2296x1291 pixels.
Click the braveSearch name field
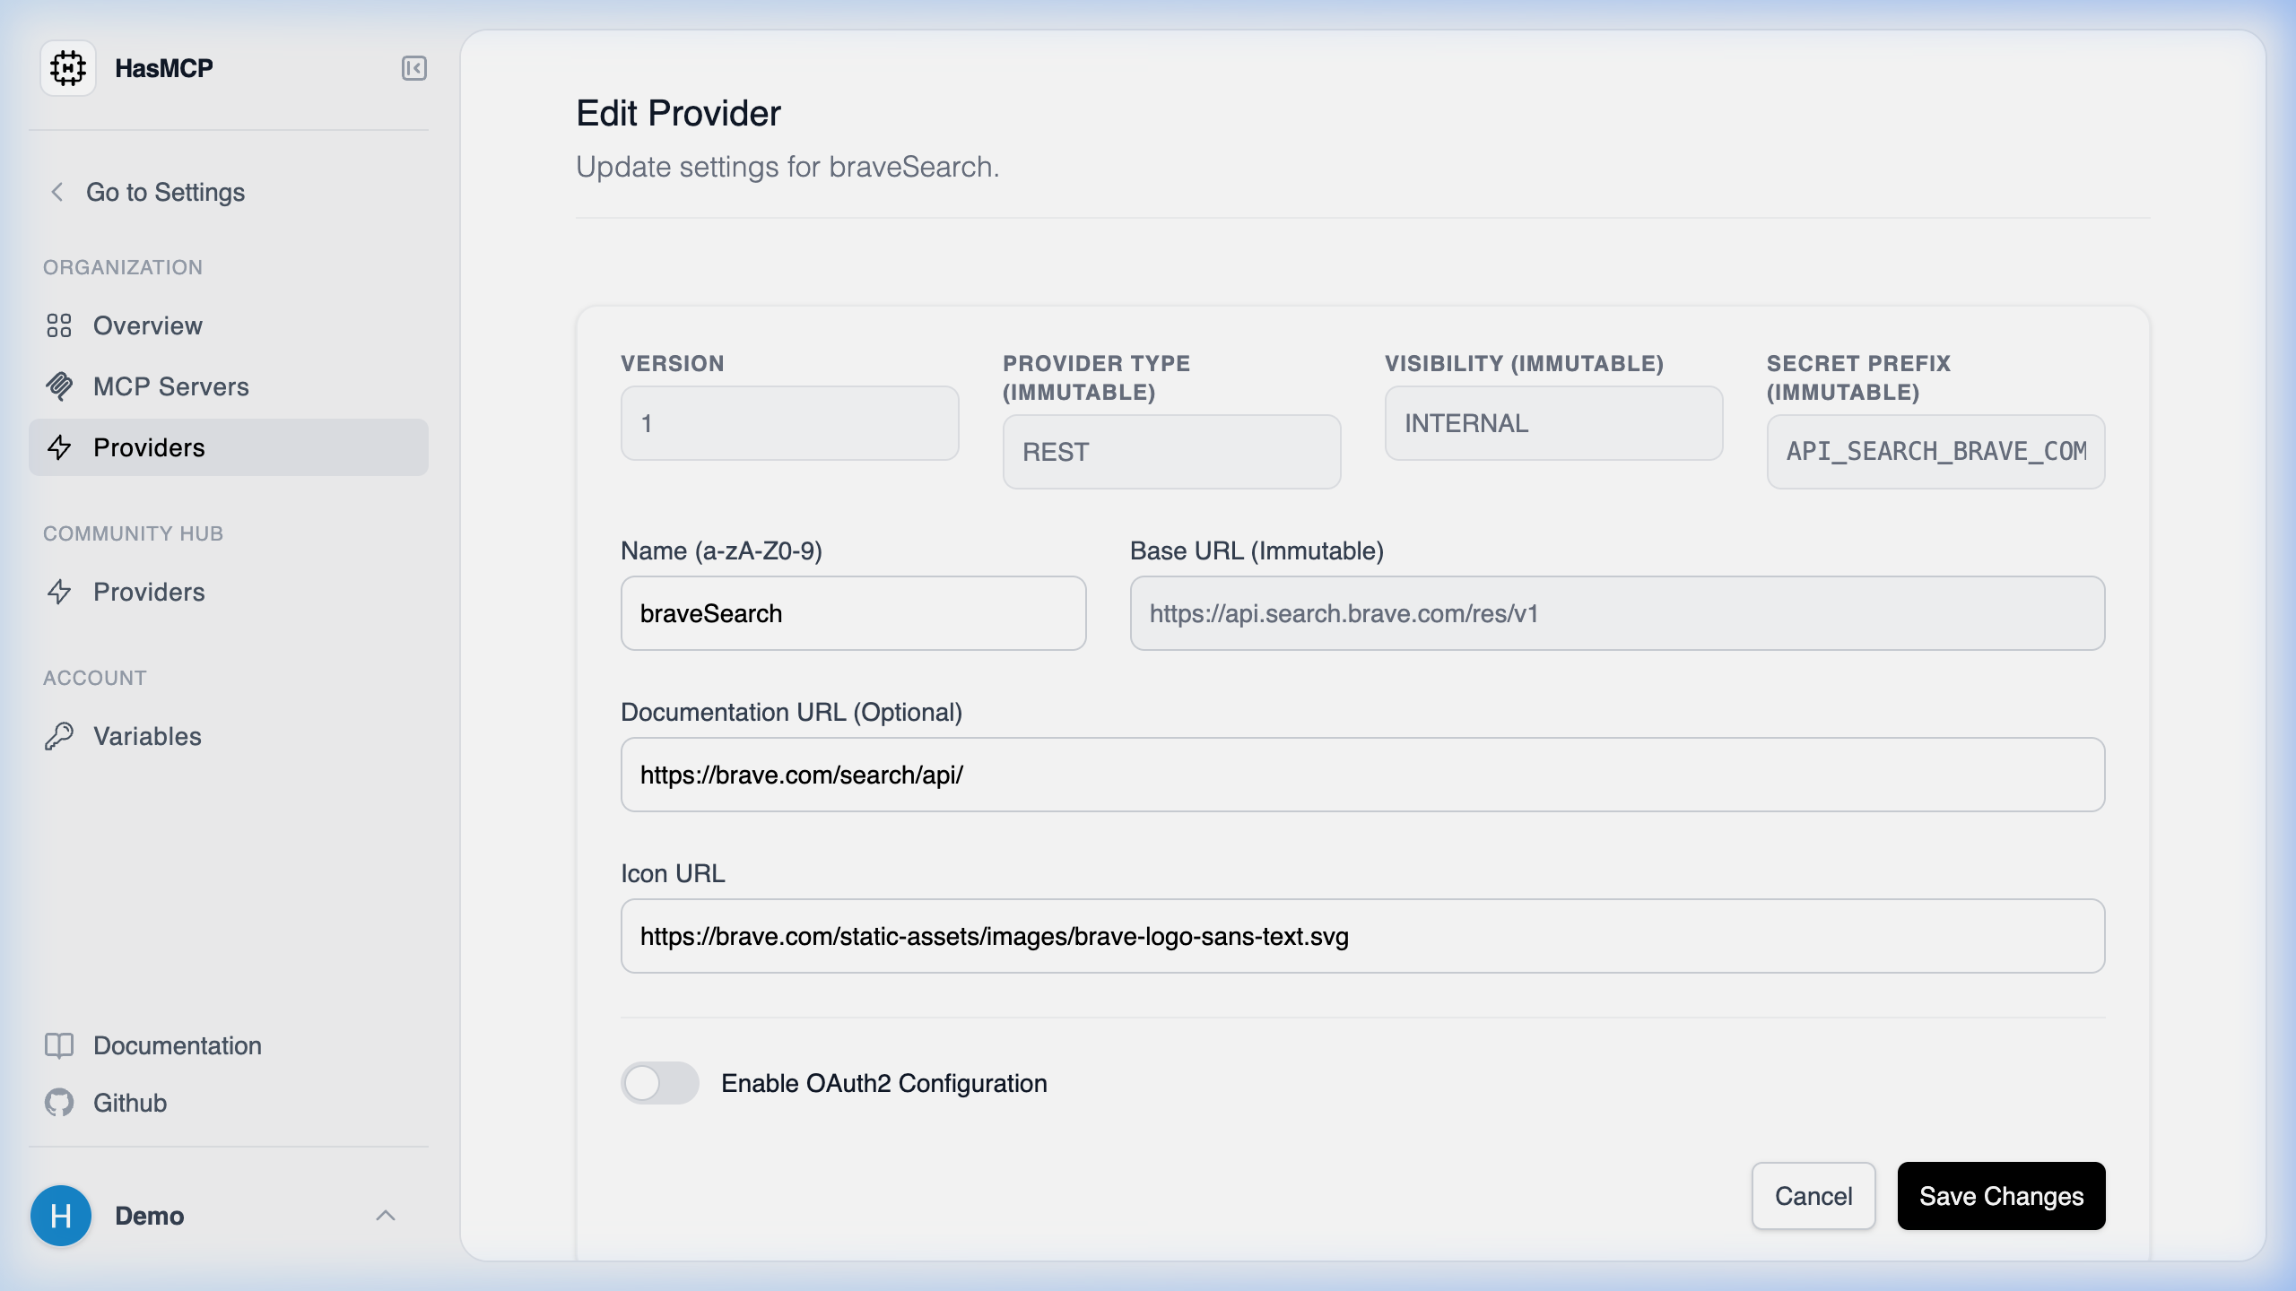tap(853, 612)
